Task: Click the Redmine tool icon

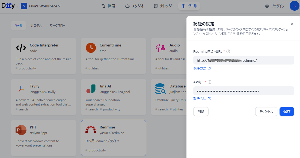Action: (x=91, y=130)
